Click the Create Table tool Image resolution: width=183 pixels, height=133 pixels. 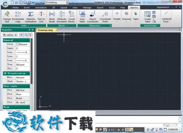[148, 17]
